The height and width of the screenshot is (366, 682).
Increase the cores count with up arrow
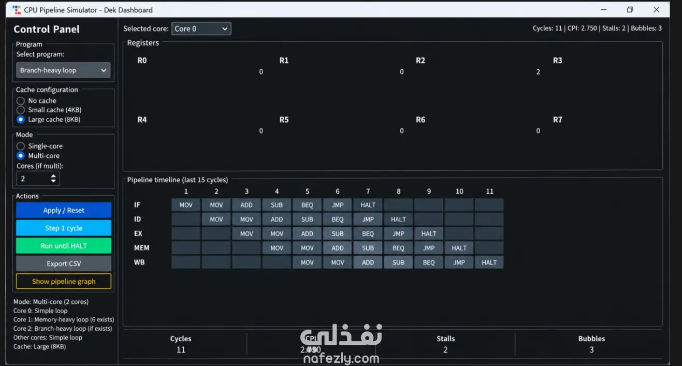coord(53,176)
